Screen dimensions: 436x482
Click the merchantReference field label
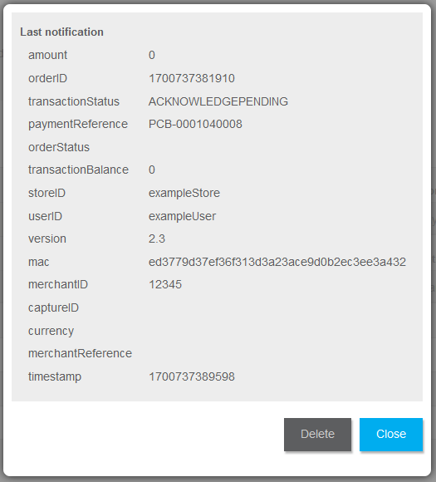(x=80, y=353)
